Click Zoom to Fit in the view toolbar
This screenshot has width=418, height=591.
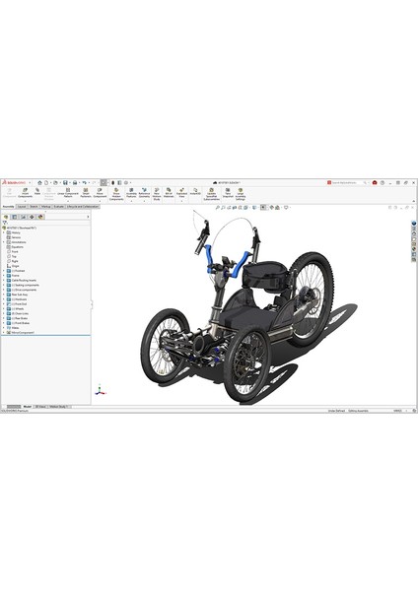click(x=217, y=207)
